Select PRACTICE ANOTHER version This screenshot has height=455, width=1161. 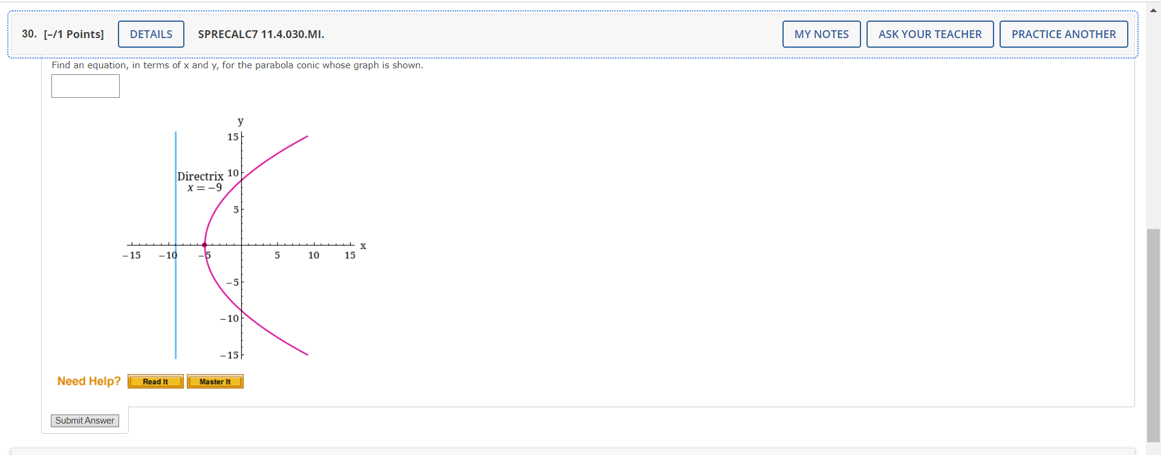click(1064, 34)
